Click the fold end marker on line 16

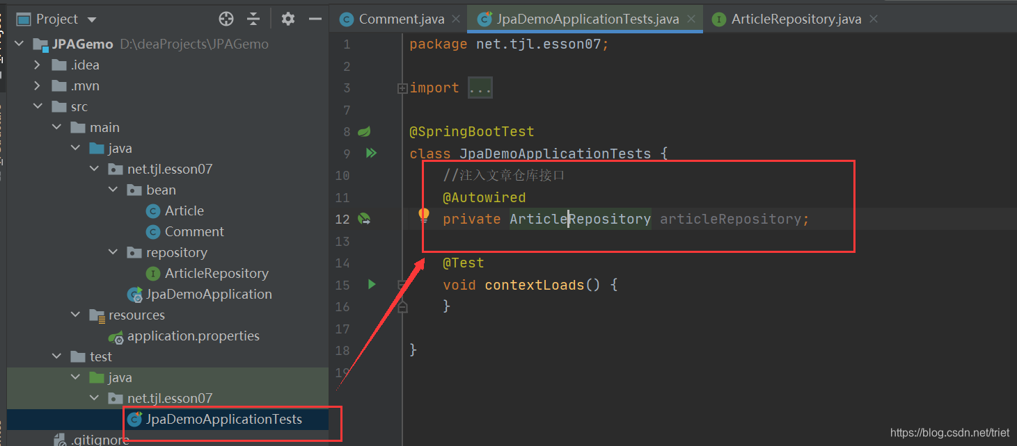pos(402,306)
